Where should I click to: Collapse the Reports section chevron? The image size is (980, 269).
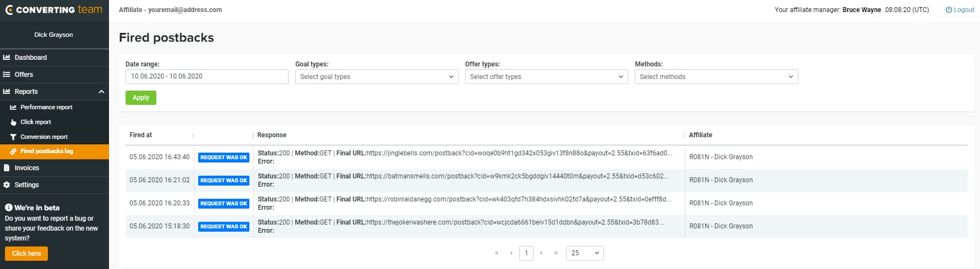point(101,92)
